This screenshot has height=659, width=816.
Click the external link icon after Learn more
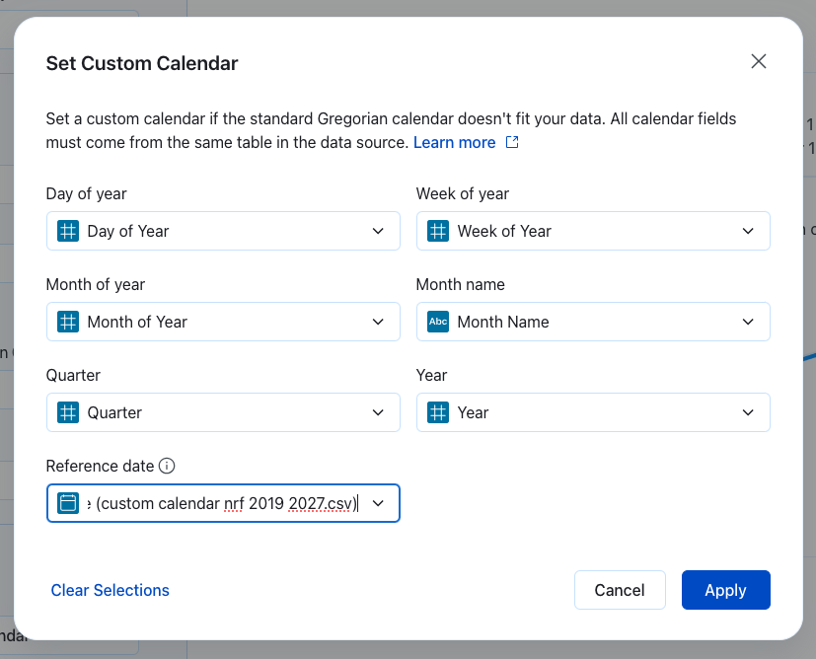click(512, 142)
